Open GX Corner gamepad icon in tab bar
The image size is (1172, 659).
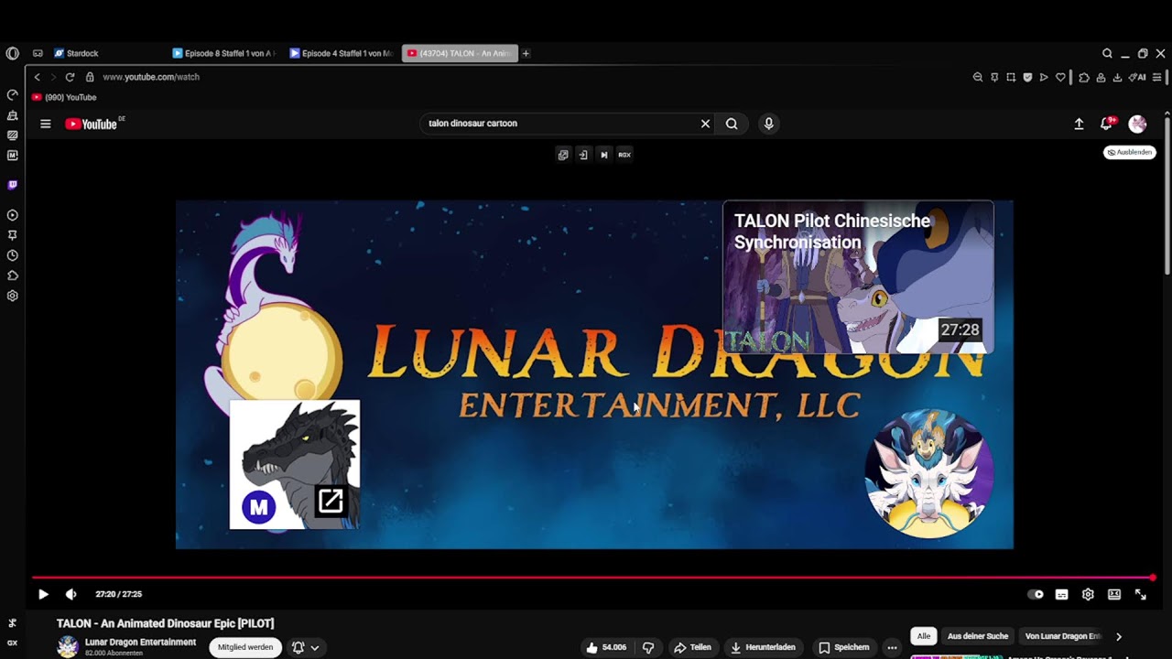(38, 53)
